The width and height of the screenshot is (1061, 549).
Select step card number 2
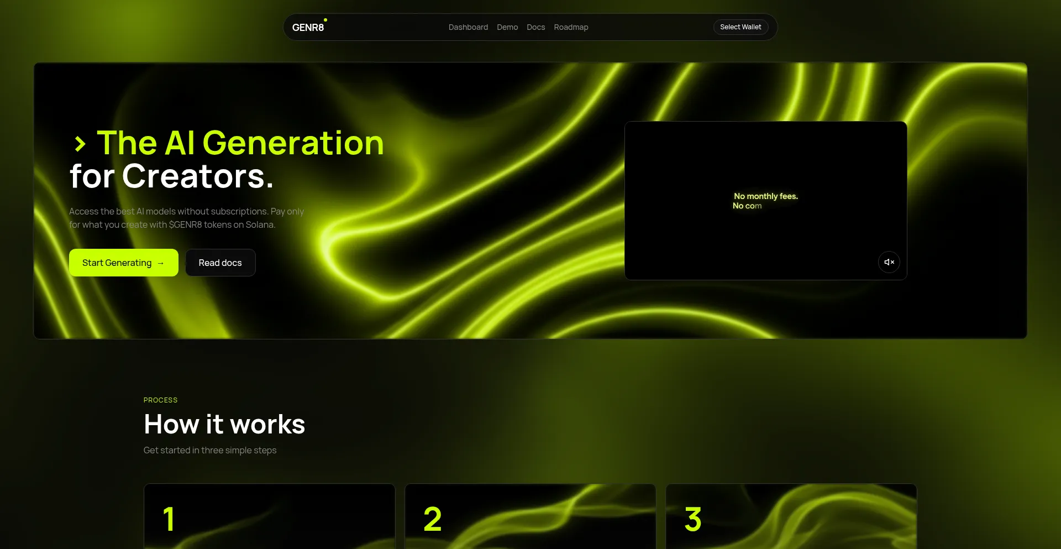pyautogui.click(x=530, y=516)
